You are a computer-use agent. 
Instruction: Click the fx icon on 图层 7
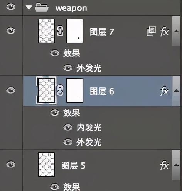click(164, 31)
